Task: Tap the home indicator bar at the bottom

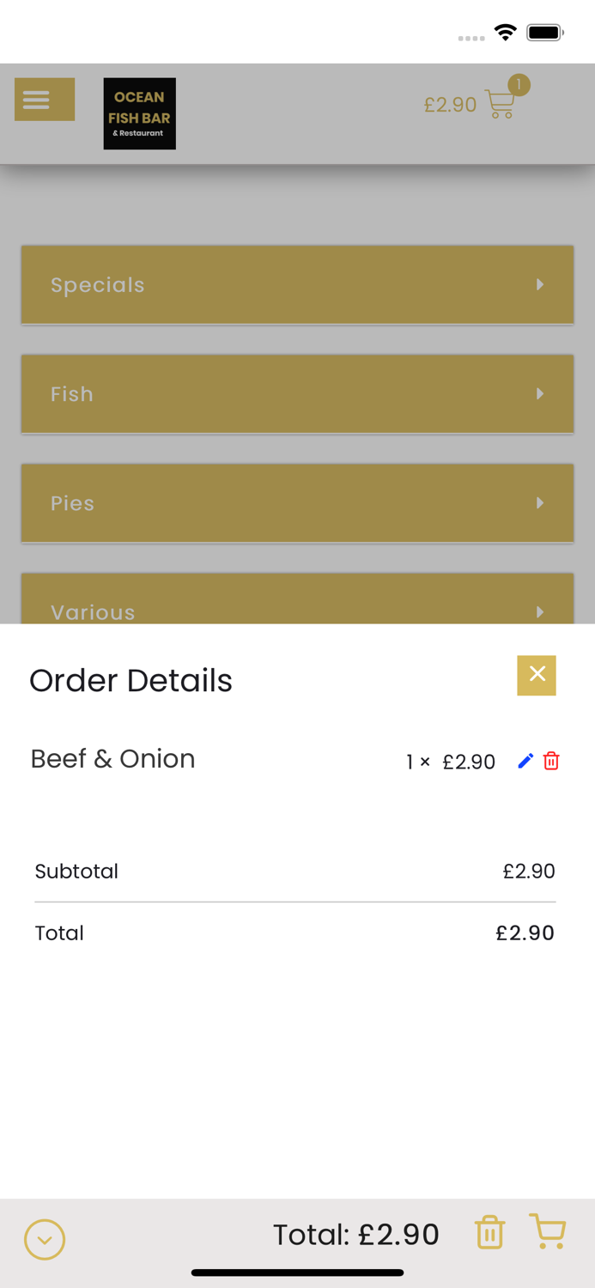Action: 297,1273
